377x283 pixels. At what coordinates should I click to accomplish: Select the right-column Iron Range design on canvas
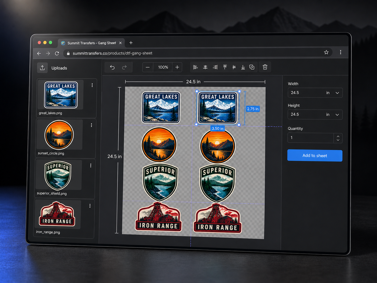(x=217, y=219)
